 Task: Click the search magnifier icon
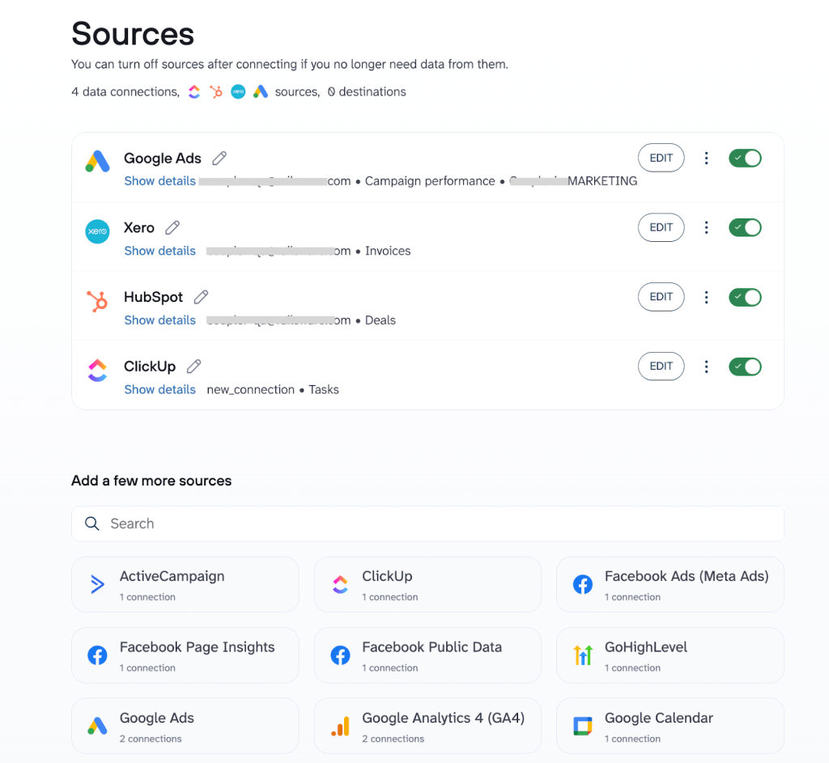pos(92,524)
